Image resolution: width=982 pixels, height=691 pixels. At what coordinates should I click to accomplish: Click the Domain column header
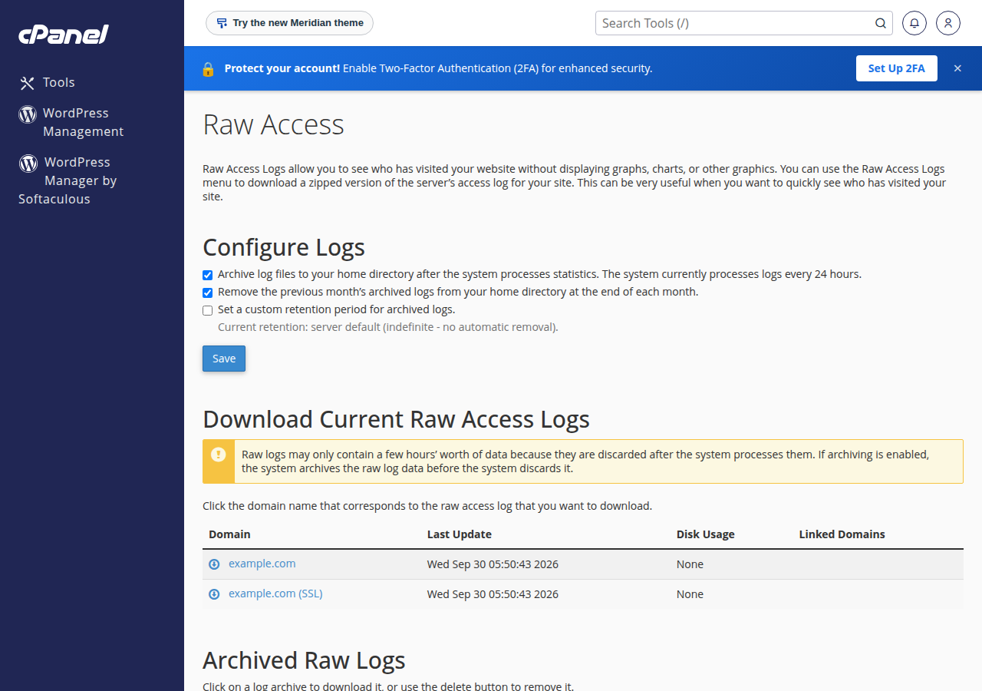(x=229, y=534)
